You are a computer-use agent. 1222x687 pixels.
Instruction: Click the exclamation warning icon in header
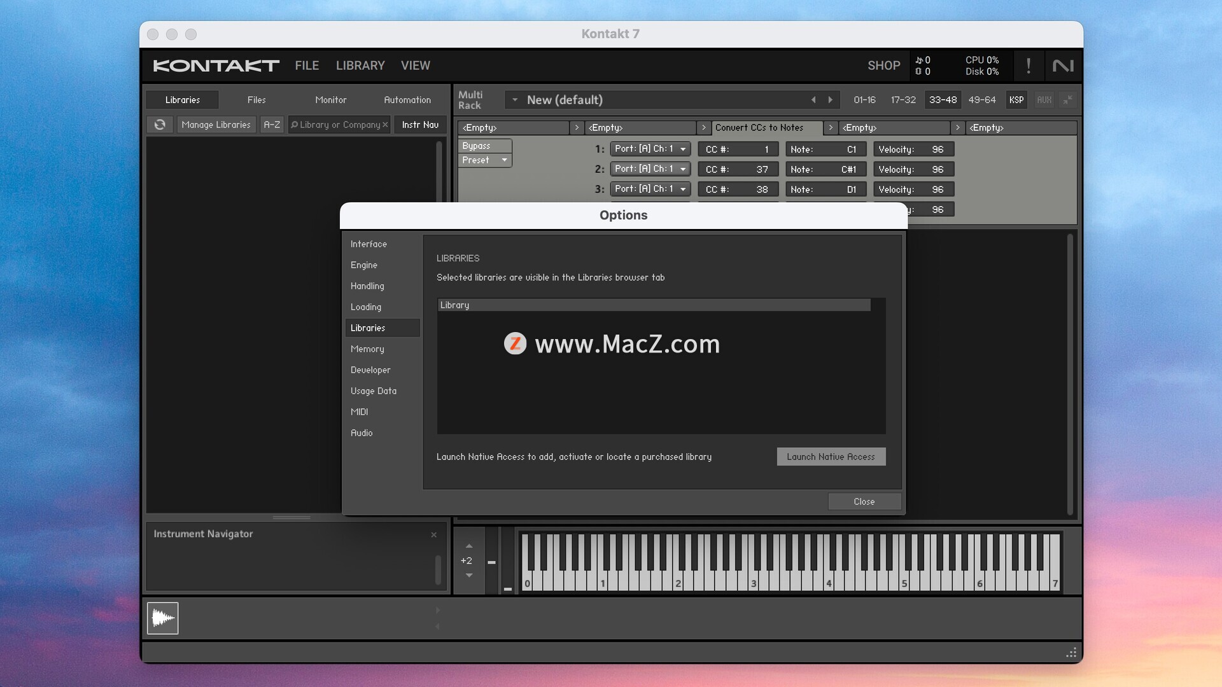point(1029,66)
